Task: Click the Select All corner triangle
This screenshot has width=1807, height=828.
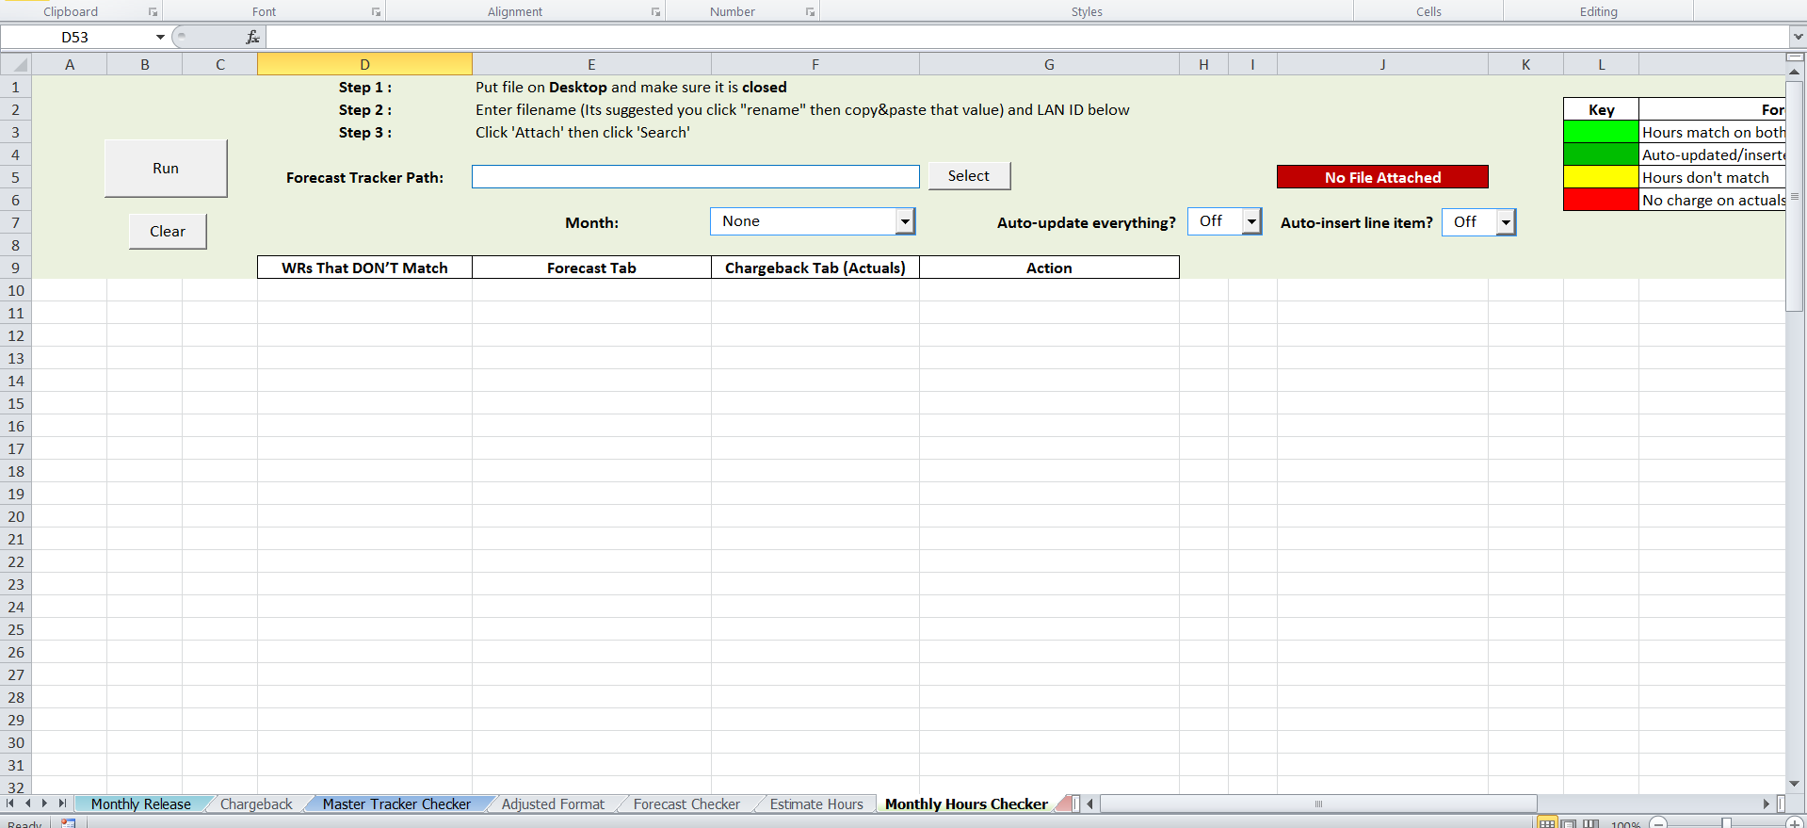Action: [x=16, y=65]
